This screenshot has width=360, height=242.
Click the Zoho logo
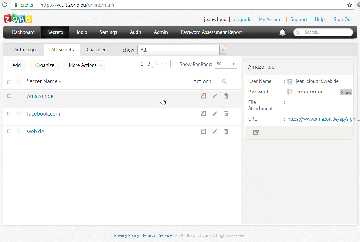pos(18,19)
